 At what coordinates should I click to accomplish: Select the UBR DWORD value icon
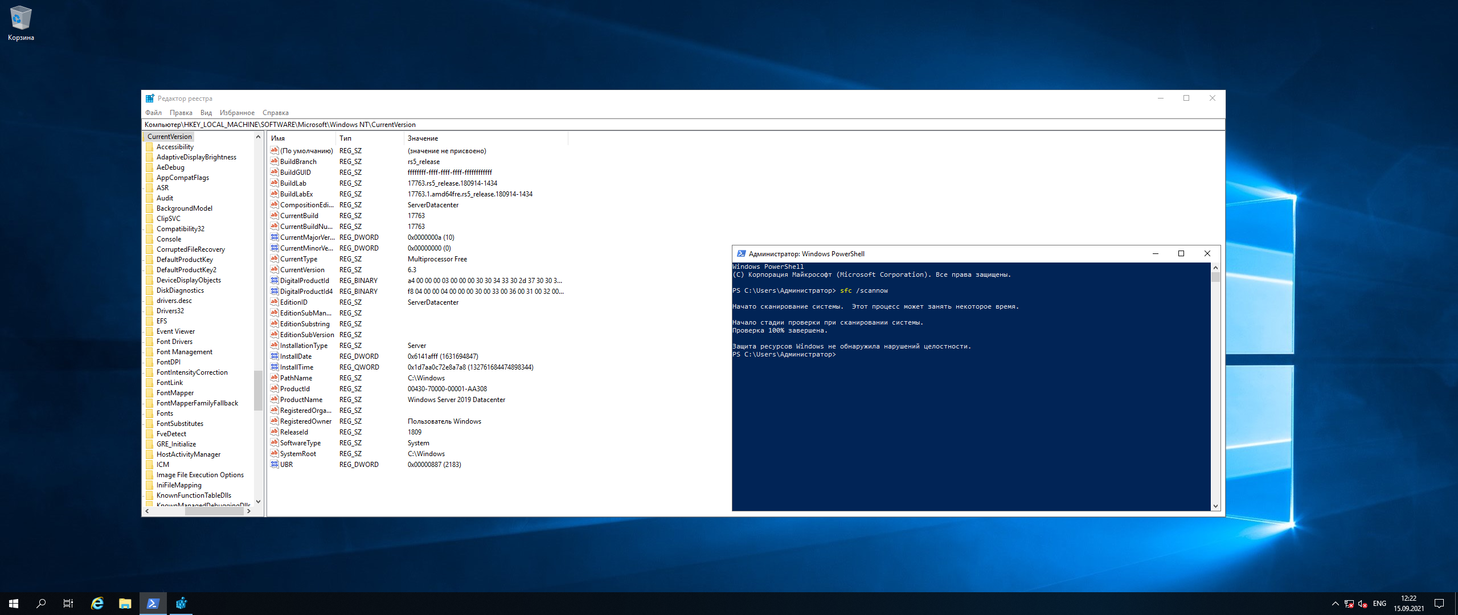(x=275, y=464)
